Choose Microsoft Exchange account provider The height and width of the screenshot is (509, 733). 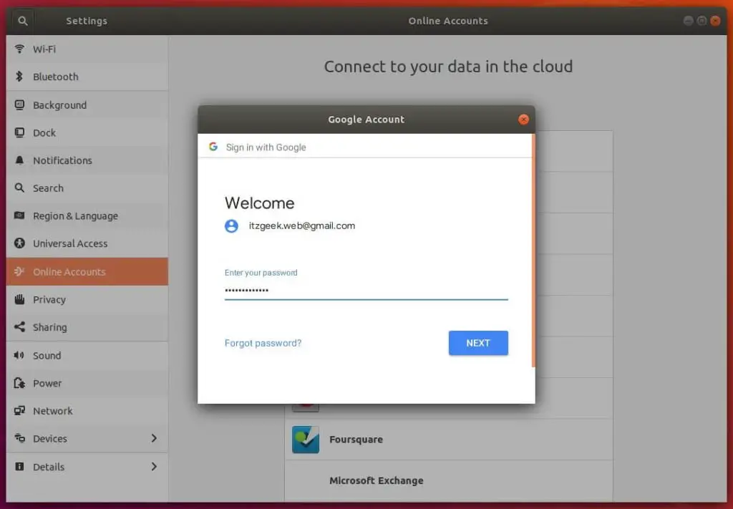pos(449,481)
